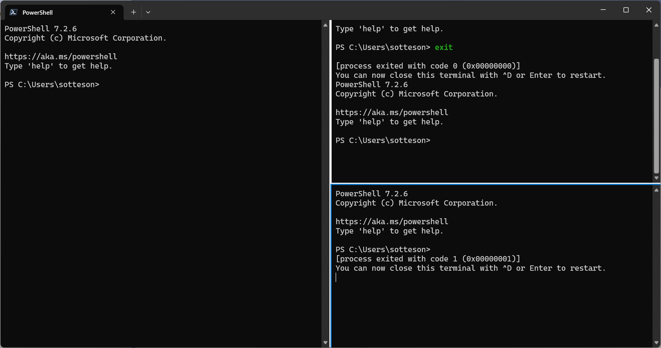Focus the left pane prompt line
661x348 pixels.
point(52,85)
